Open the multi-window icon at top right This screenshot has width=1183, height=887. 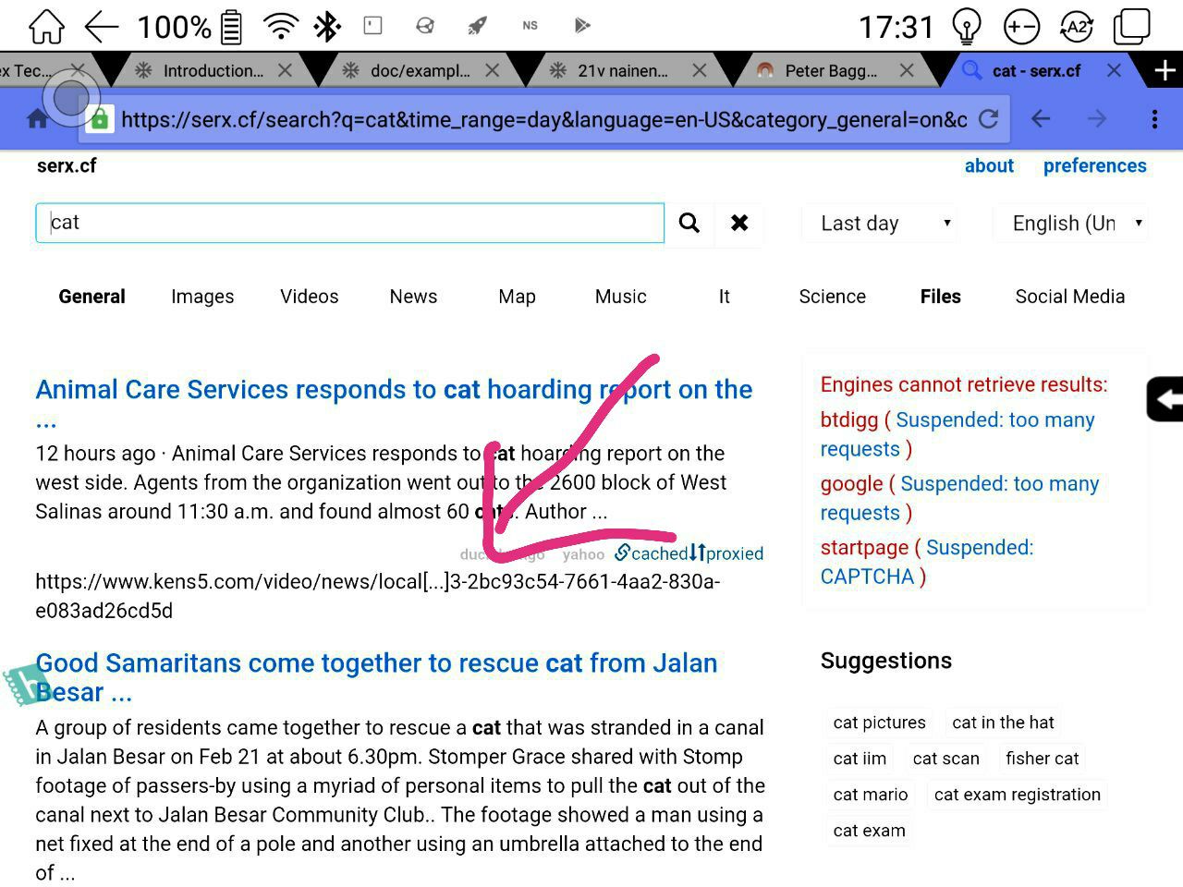pyautogui.click(x=1131, y=27)
